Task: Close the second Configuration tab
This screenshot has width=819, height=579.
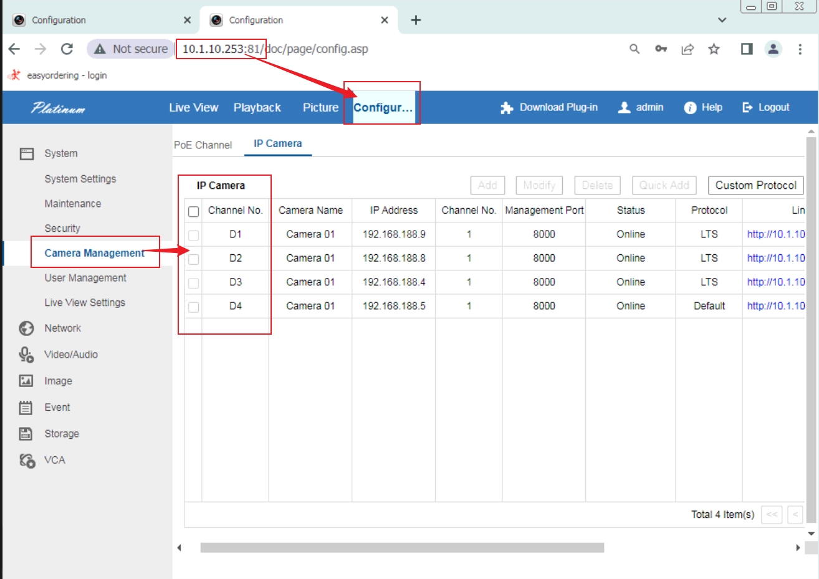Action: [385, 20]
